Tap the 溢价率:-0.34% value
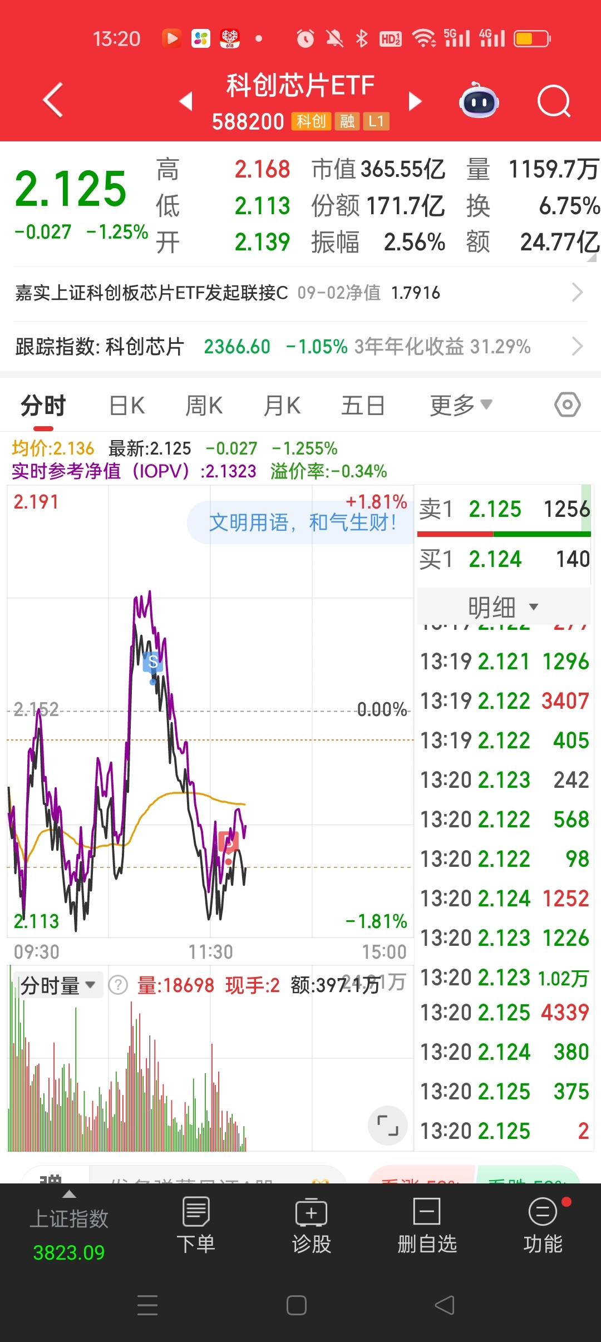This screenshot has height=1342, width=601. pos(328,471)
